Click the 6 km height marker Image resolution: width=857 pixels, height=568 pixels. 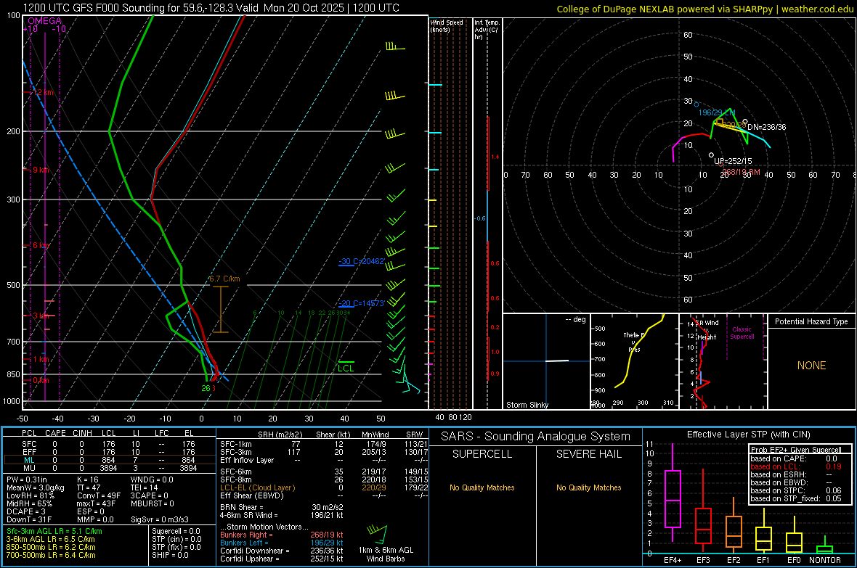point(40,245)
